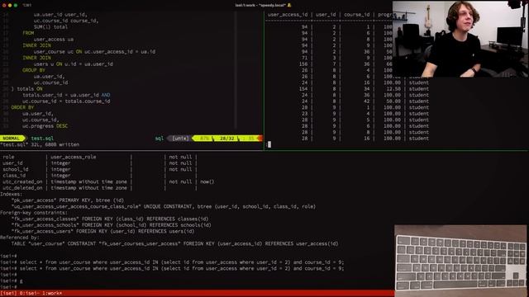Click the FROM keyword in the editor
529x297 pixels.
coord(28,33)
